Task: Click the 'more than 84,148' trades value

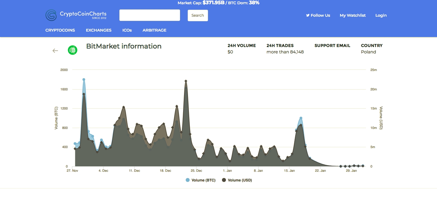Action: coord(285,52)
